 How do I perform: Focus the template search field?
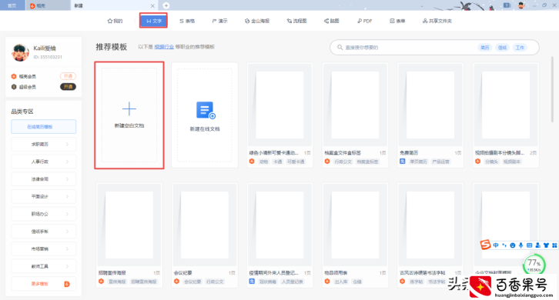click(x=434, y=48)
